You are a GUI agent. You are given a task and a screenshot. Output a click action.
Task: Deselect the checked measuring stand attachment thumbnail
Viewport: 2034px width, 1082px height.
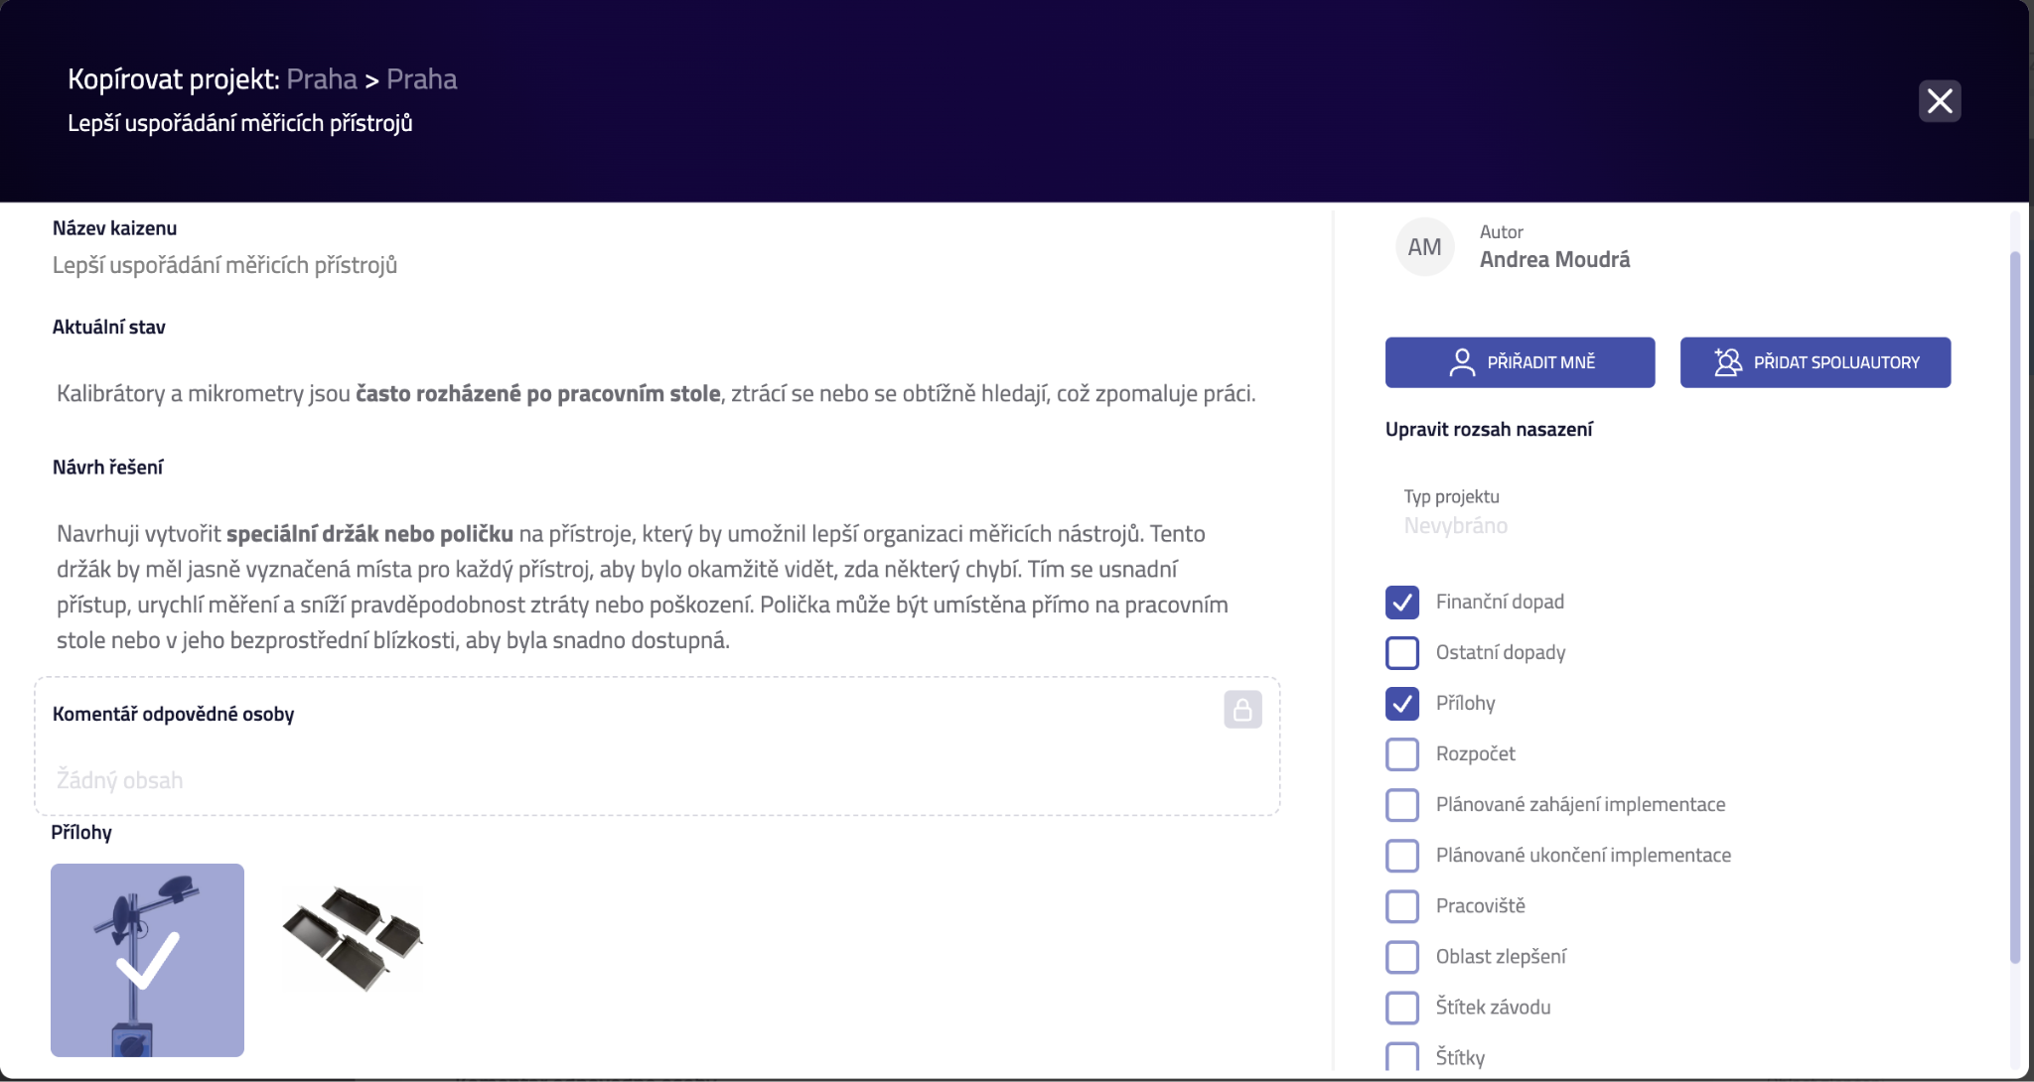(147, 960)
